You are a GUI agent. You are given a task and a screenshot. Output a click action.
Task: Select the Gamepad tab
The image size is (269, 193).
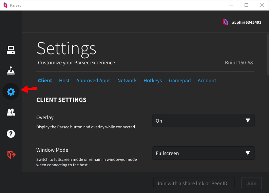click(x=180, y=81)
